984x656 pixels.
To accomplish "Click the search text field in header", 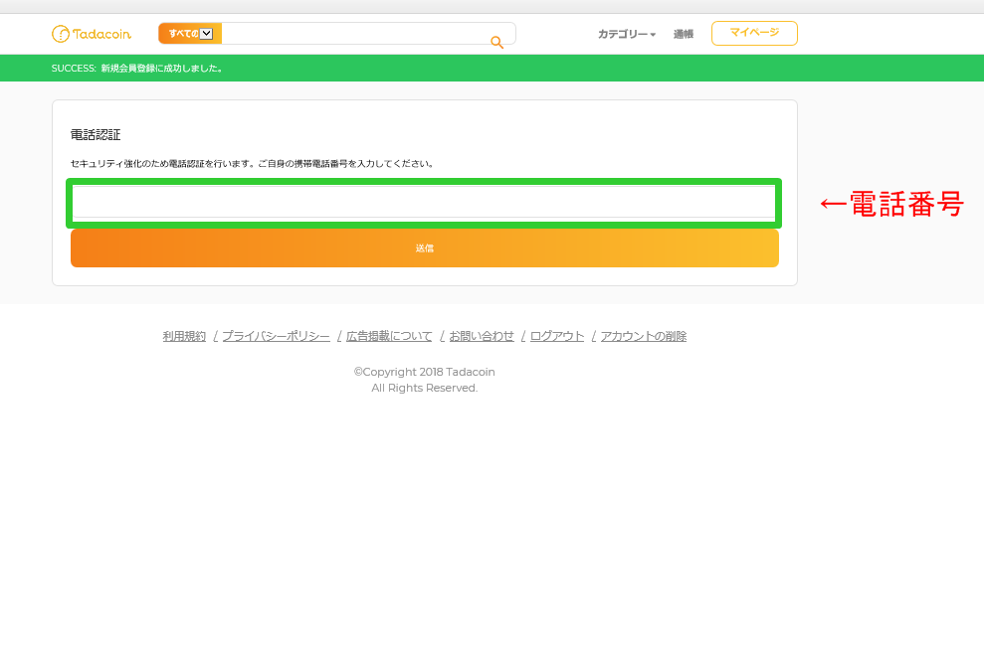I will (x=353, y=34).
